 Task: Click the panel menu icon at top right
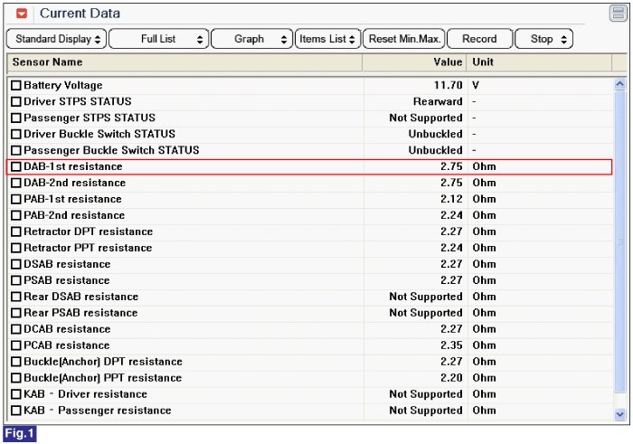pyautogui.click(x=617, y=14)
